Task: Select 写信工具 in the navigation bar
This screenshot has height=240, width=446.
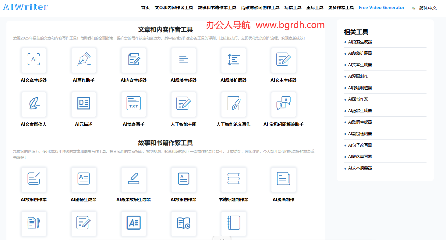Action: [x=292, y=8]
